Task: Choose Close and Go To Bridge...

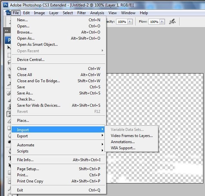Action: point(59,81)
